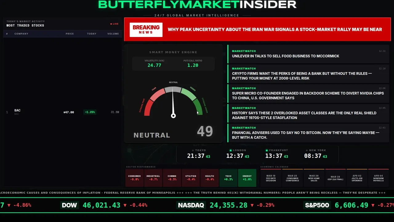Click the BAC volume 31.8M
Screen dimensions: 394x222
pos(115,112)
